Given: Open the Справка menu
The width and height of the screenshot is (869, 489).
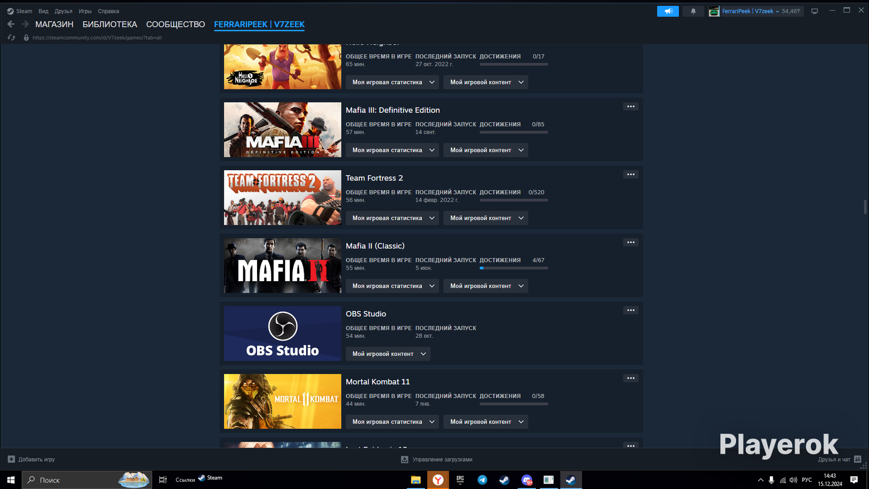Looking at the screenshot, I should (x=109, y=11).
